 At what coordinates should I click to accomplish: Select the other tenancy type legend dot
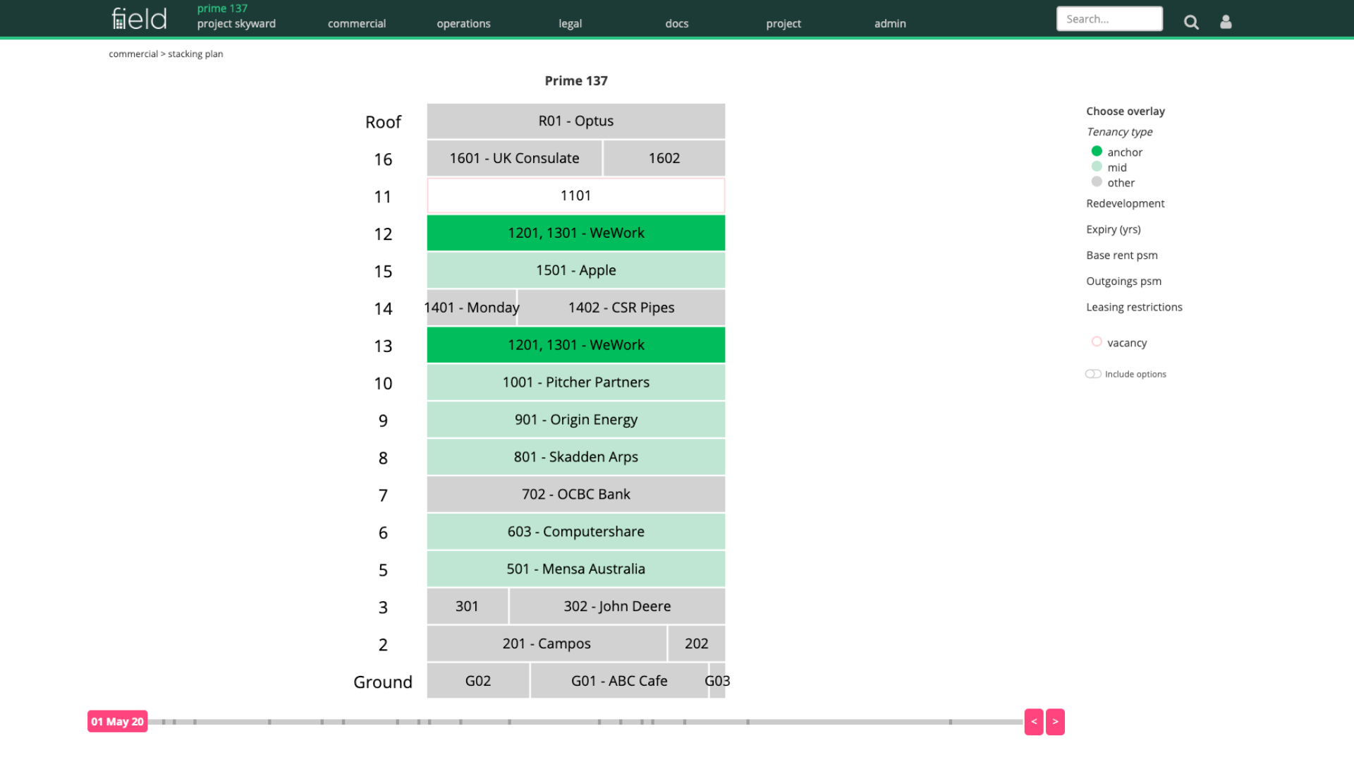tap(1097, 182)
